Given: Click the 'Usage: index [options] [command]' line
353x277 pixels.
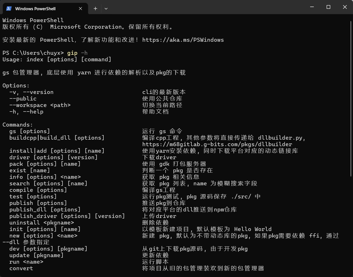Looking at the screenshot, I should point(57,60).
